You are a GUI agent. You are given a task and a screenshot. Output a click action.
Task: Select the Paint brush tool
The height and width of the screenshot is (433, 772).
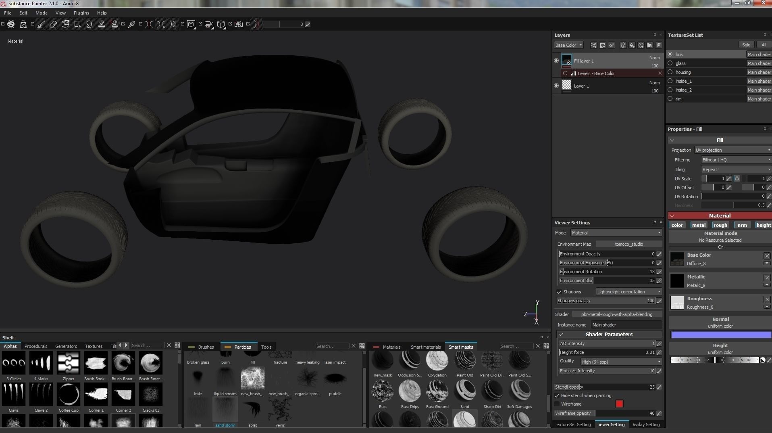tap(41, 24)
